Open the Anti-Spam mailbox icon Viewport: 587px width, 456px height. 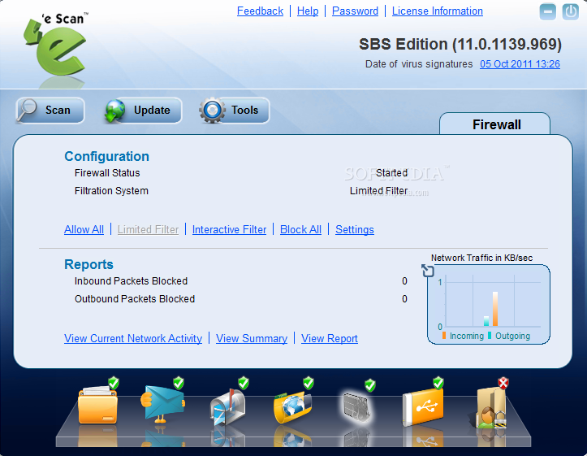click(x=227, y=407)
